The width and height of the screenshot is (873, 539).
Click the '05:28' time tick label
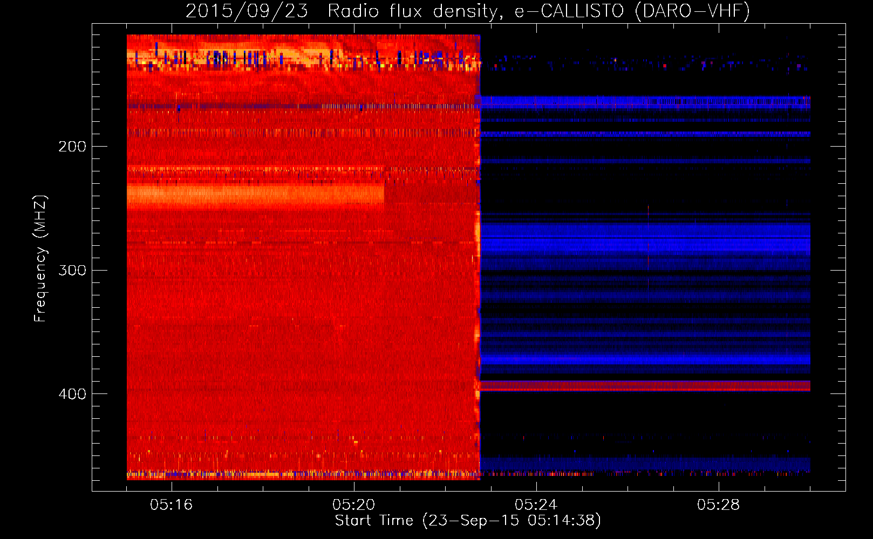click(x=718, y=505)
